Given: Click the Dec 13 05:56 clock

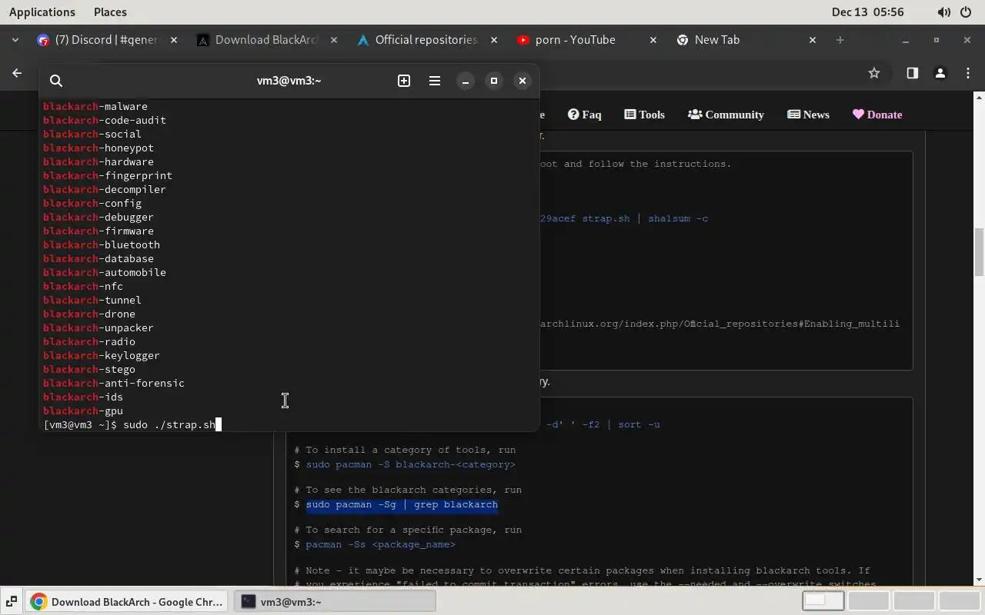Looking at the screenshot, I should coord(867,12).
